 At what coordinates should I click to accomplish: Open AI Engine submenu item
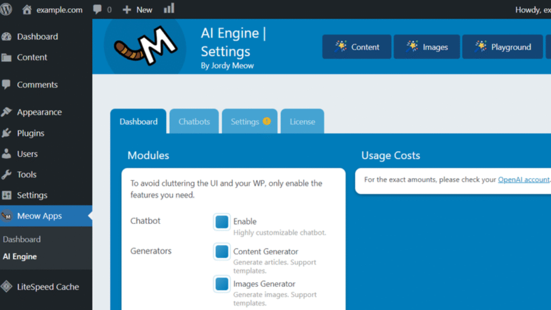(20, 257)
